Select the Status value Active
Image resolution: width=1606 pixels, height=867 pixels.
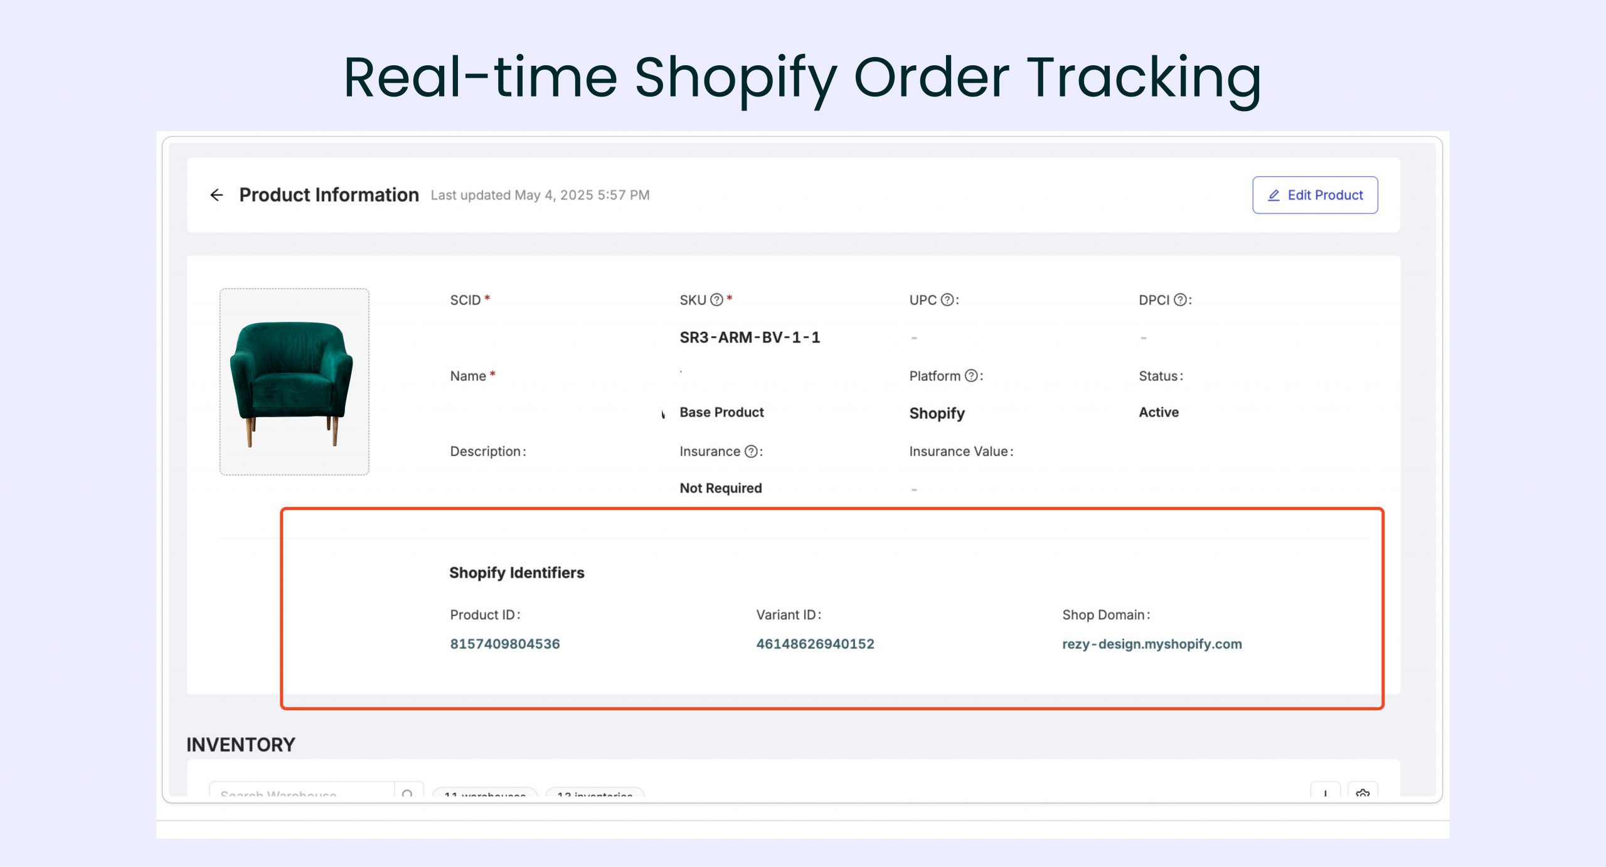tap(1159, 412)
